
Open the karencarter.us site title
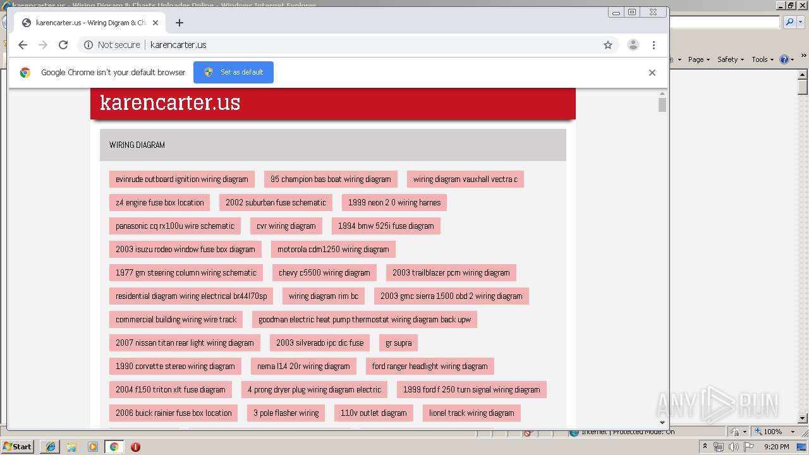pos(170,102)
